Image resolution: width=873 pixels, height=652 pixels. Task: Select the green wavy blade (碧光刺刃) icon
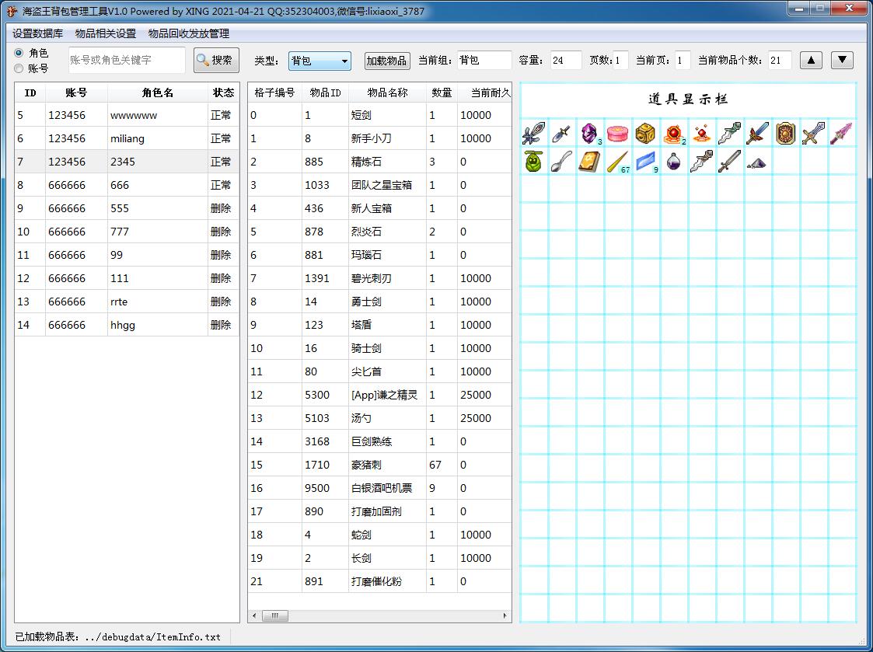[x=729, y=134]
